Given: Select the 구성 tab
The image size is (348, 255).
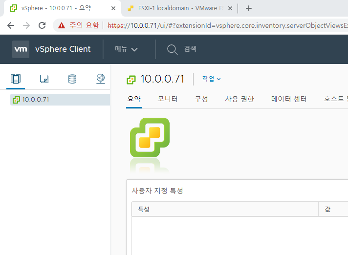Looking at the screenshot, I should coord(201,99).
